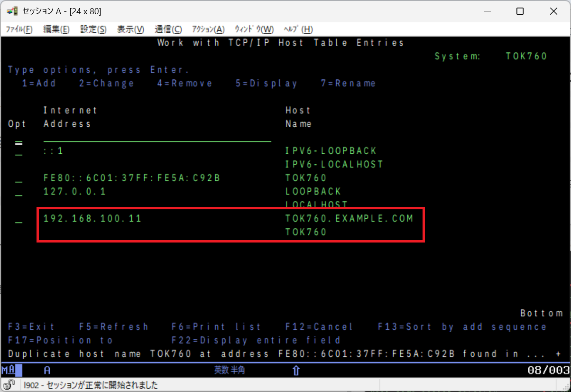Close the セッション A window
This screenshot has height=392, width=571.
tap(553, 11)
